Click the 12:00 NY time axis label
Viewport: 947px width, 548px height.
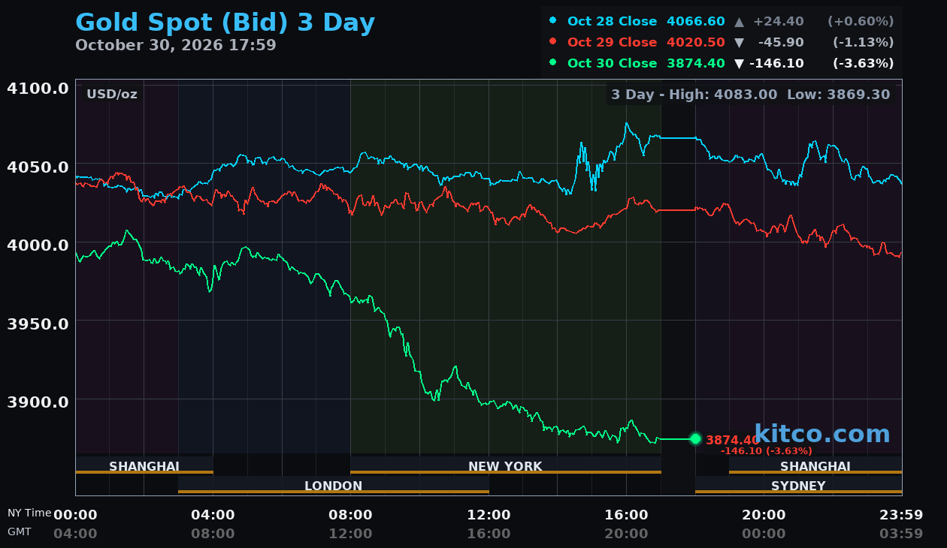click(x=489, y=515)
